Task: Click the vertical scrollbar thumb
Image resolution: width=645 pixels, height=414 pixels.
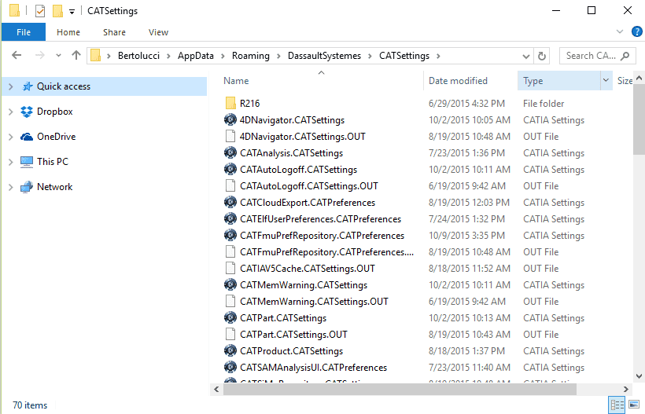Action: tap(639, 119)
